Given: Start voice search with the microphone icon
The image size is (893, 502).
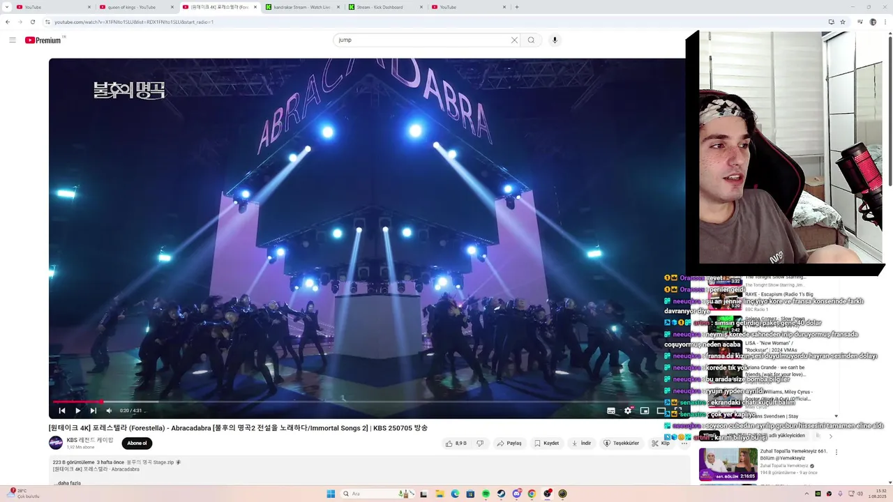Looking at the screenshot, I should click(x=555, y=40).
